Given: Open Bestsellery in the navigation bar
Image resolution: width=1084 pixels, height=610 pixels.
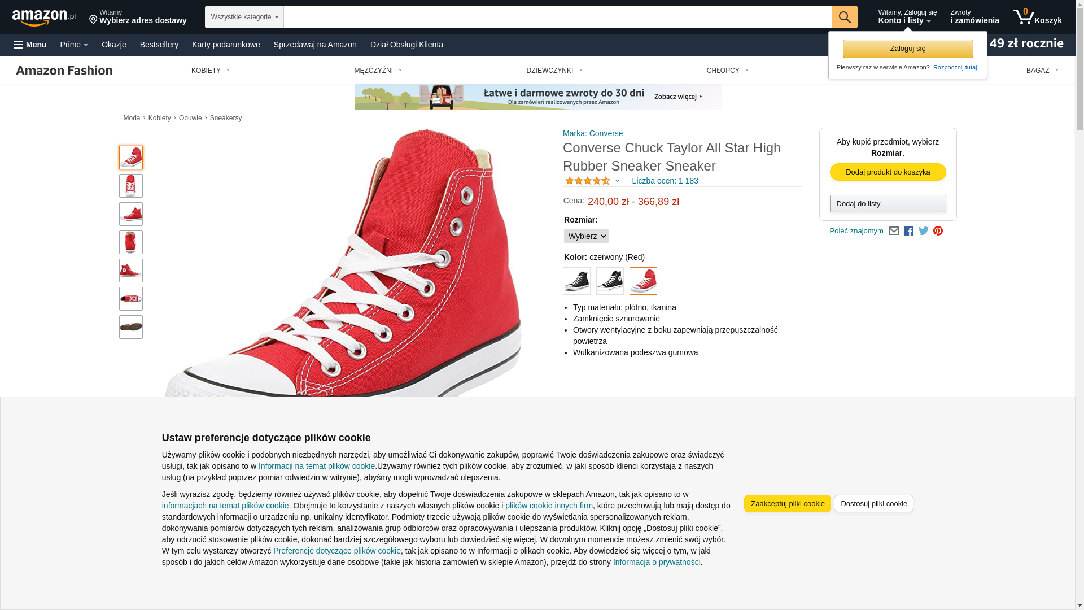Looking at the screenshot, I should click(x=159, y=45).
